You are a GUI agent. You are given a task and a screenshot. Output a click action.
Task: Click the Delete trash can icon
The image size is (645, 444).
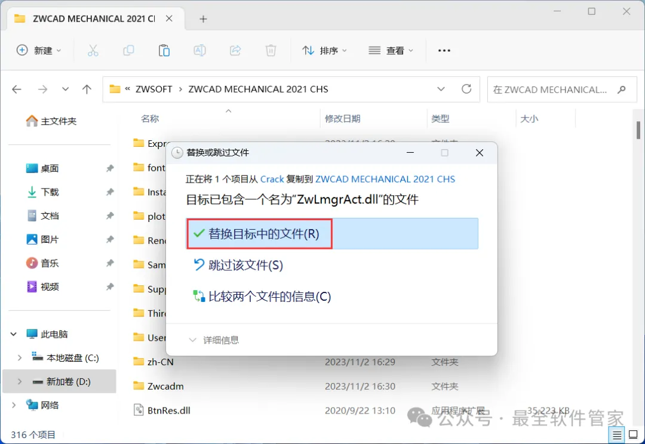click(271, 51)
